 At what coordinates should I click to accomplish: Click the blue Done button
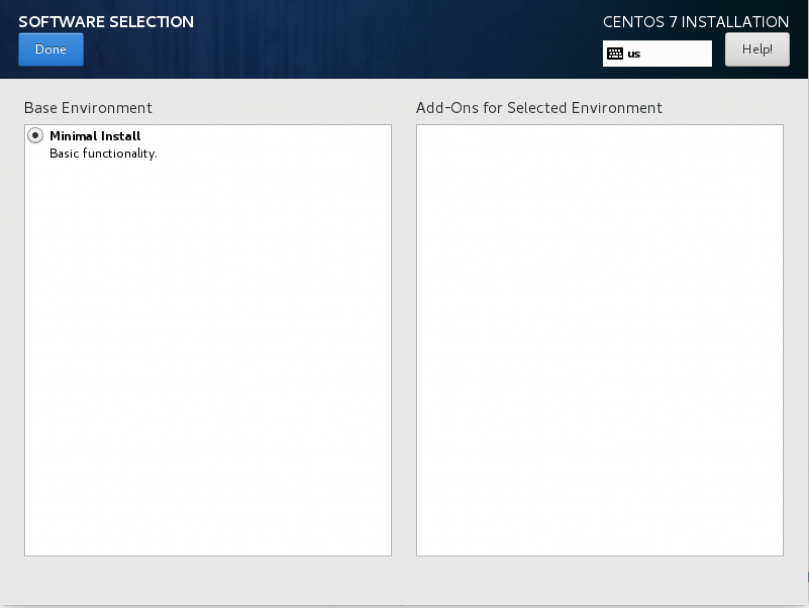(51, 50)
